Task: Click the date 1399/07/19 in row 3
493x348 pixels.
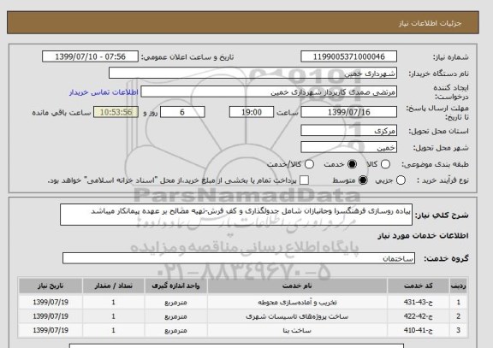Action: (50, 330)
